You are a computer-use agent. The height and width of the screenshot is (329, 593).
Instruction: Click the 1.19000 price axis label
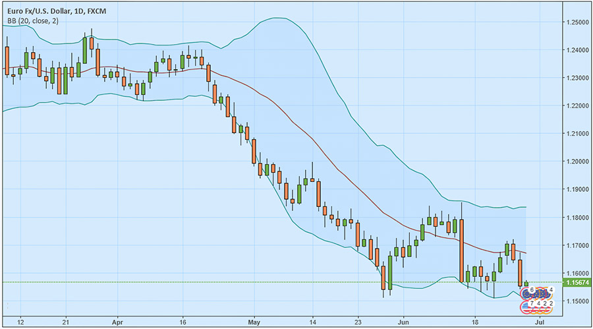coord(577,189)
